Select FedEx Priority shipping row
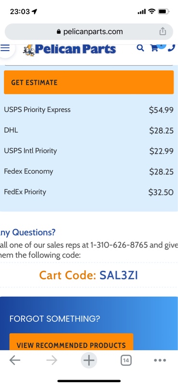This screenshot has width=178, height=386. click(x=89, y=192)
